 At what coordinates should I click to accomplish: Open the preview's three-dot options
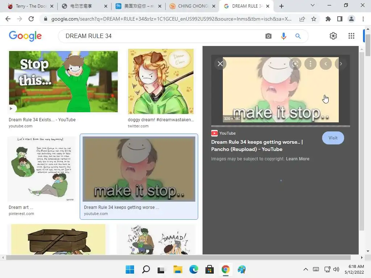click(x=310, y=64)
